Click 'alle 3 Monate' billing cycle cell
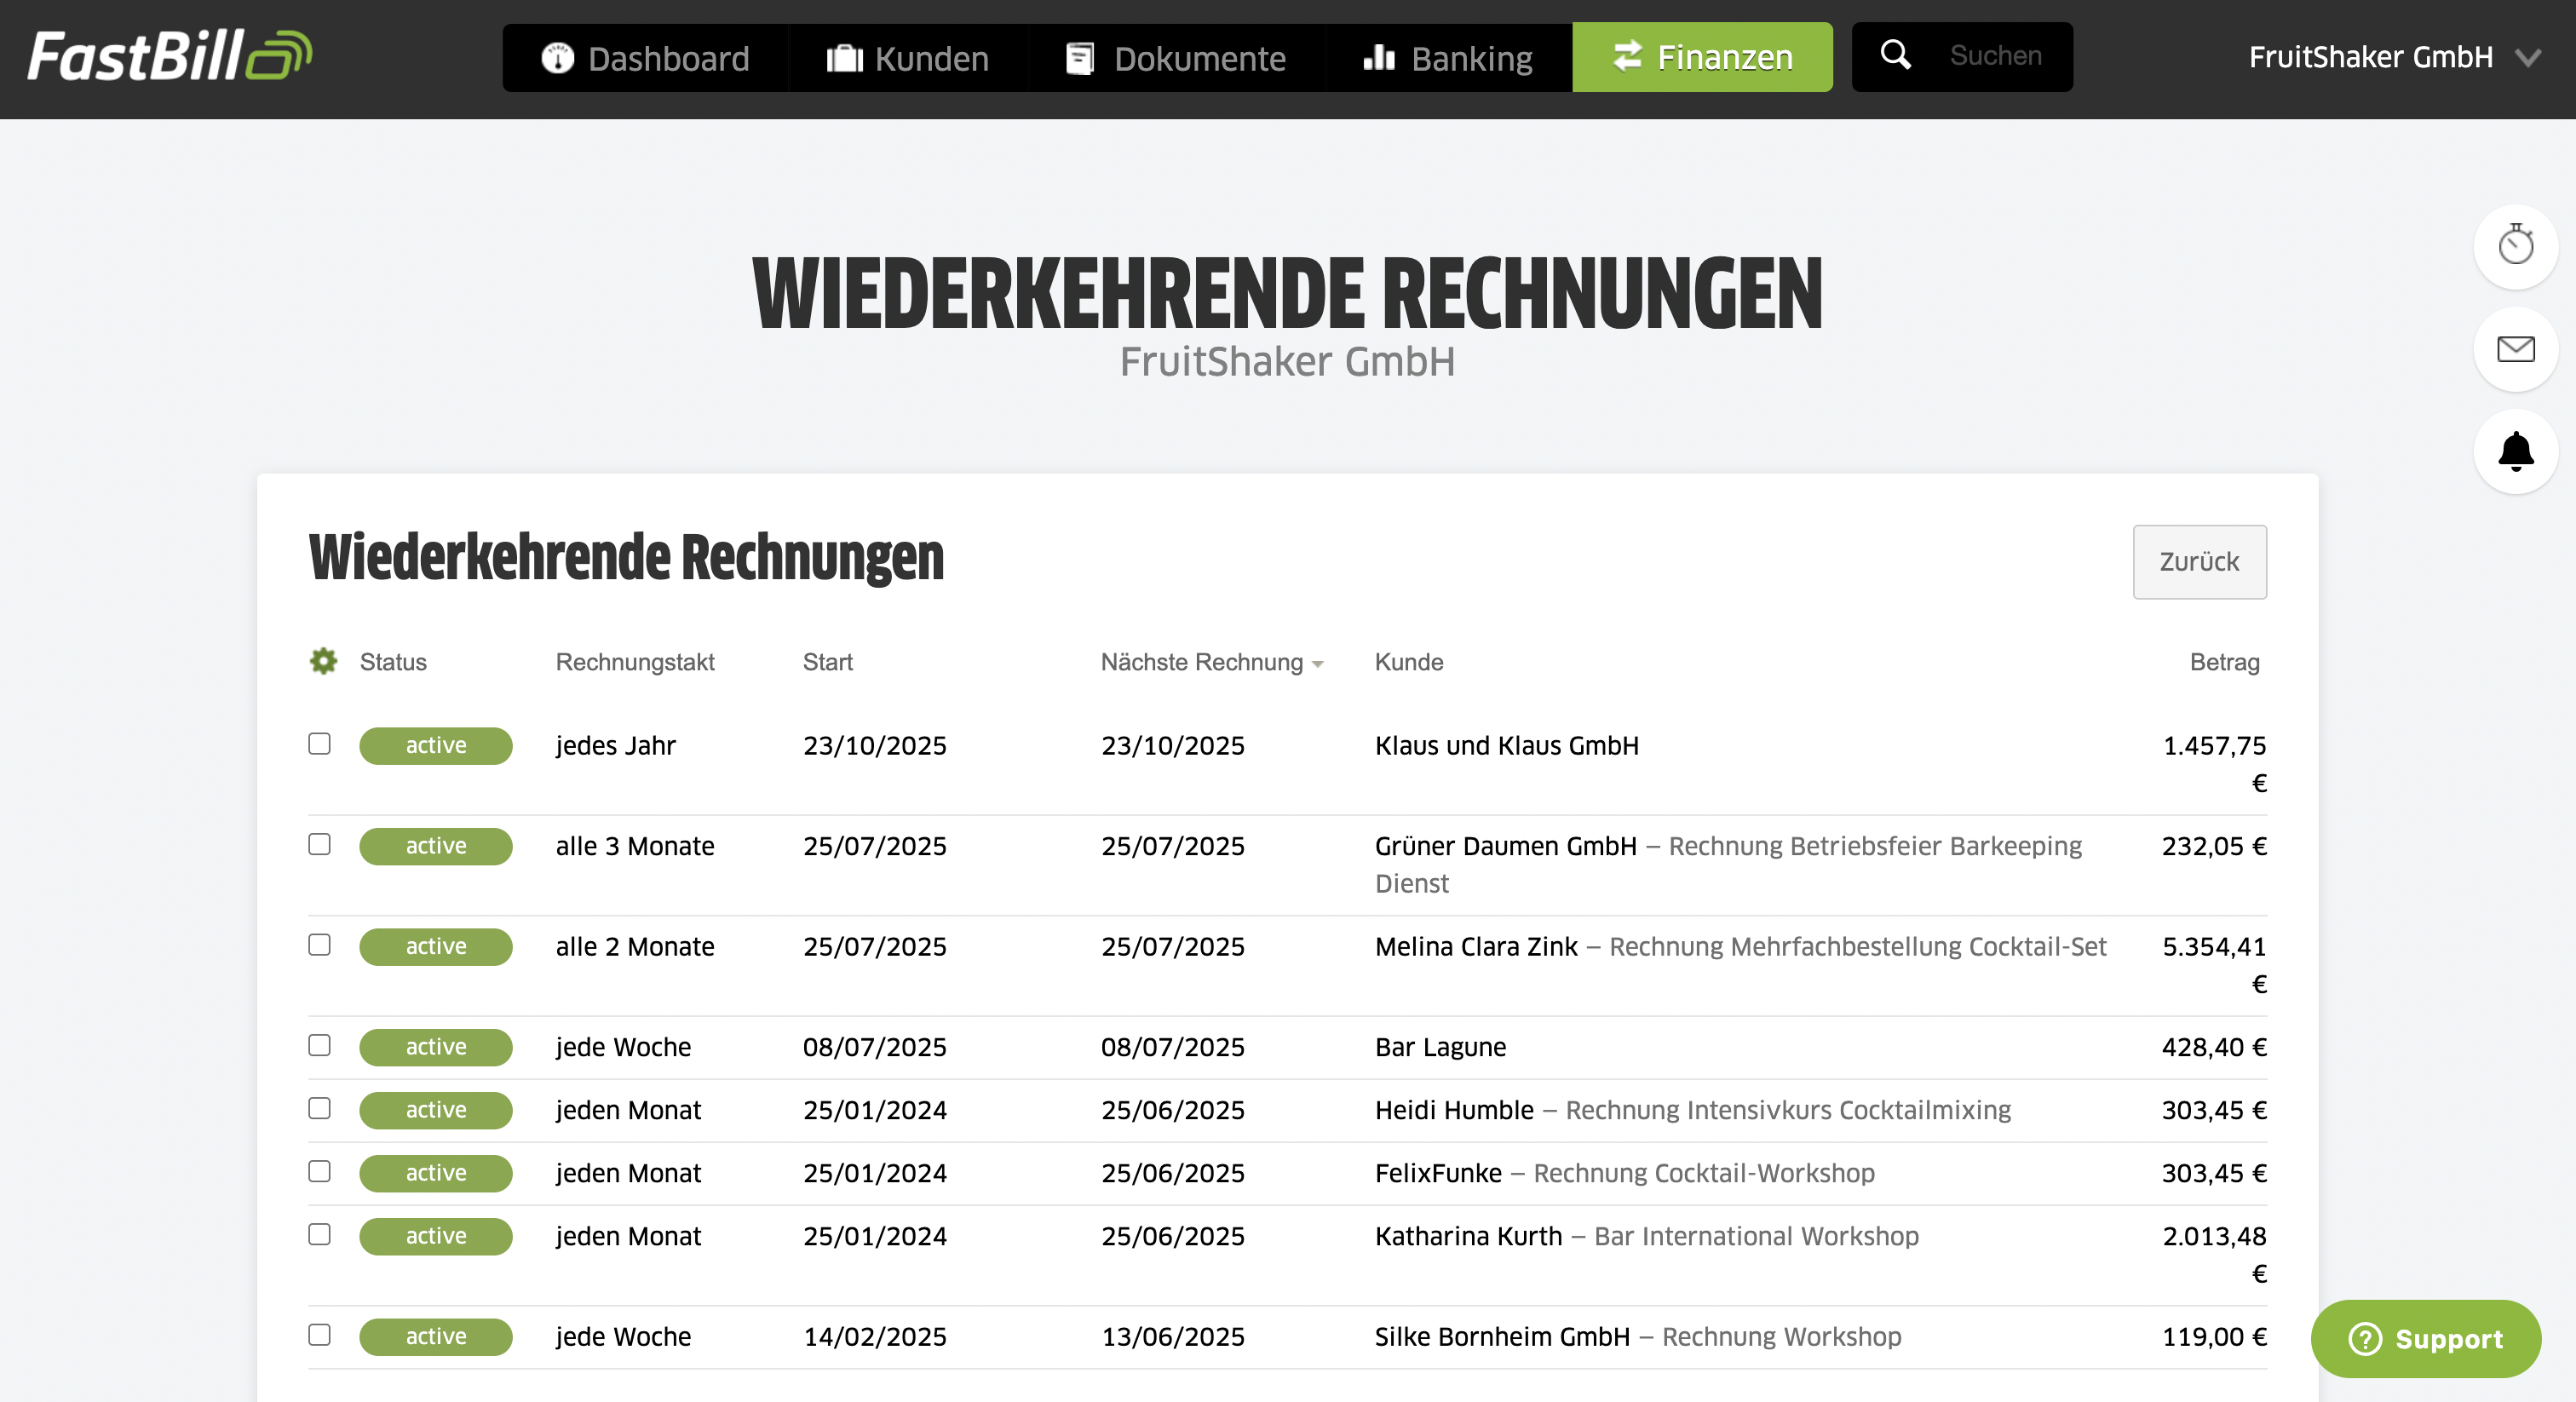This screenshot has width=2576, height=1402. tap(635, 846)
